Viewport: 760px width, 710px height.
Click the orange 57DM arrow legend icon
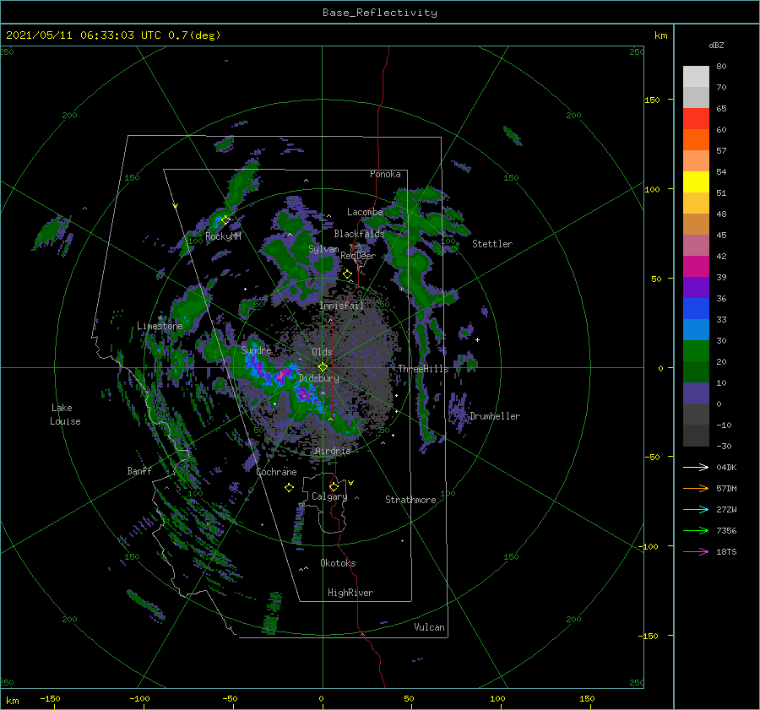[x=696, y=489]
